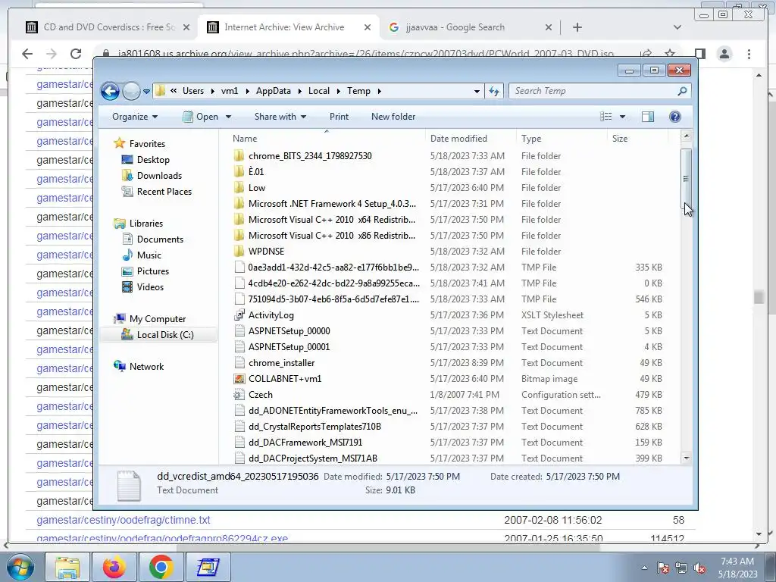Open Explorer's recent locations arrow
The height and width of the screenshot is (582, 776).
click(146, 91)
